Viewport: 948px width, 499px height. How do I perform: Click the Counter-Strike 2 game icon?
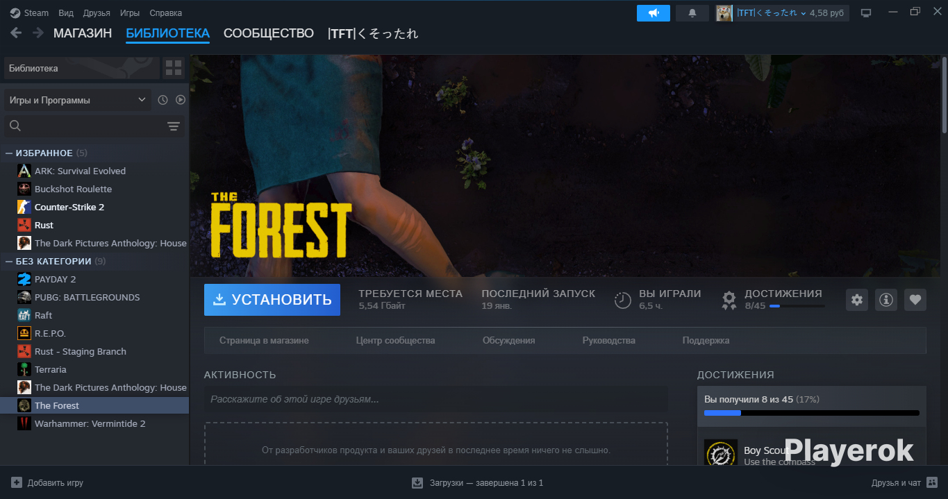point(24,207)
